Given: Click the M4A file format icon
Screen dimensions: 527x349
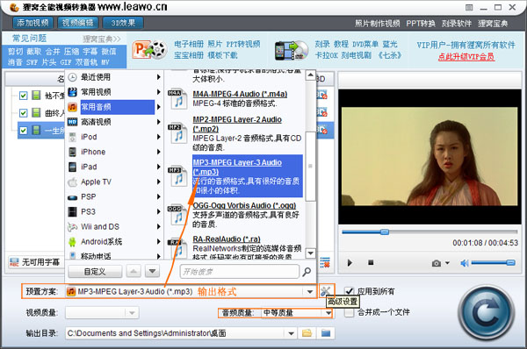Looking at the screenshot, I should pos(177,99).
